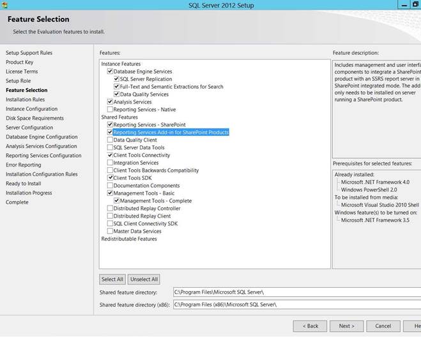Select Setup Support Rules step in sidebar
The width and height of the screenshot is (421, 337).
[29, 53]
